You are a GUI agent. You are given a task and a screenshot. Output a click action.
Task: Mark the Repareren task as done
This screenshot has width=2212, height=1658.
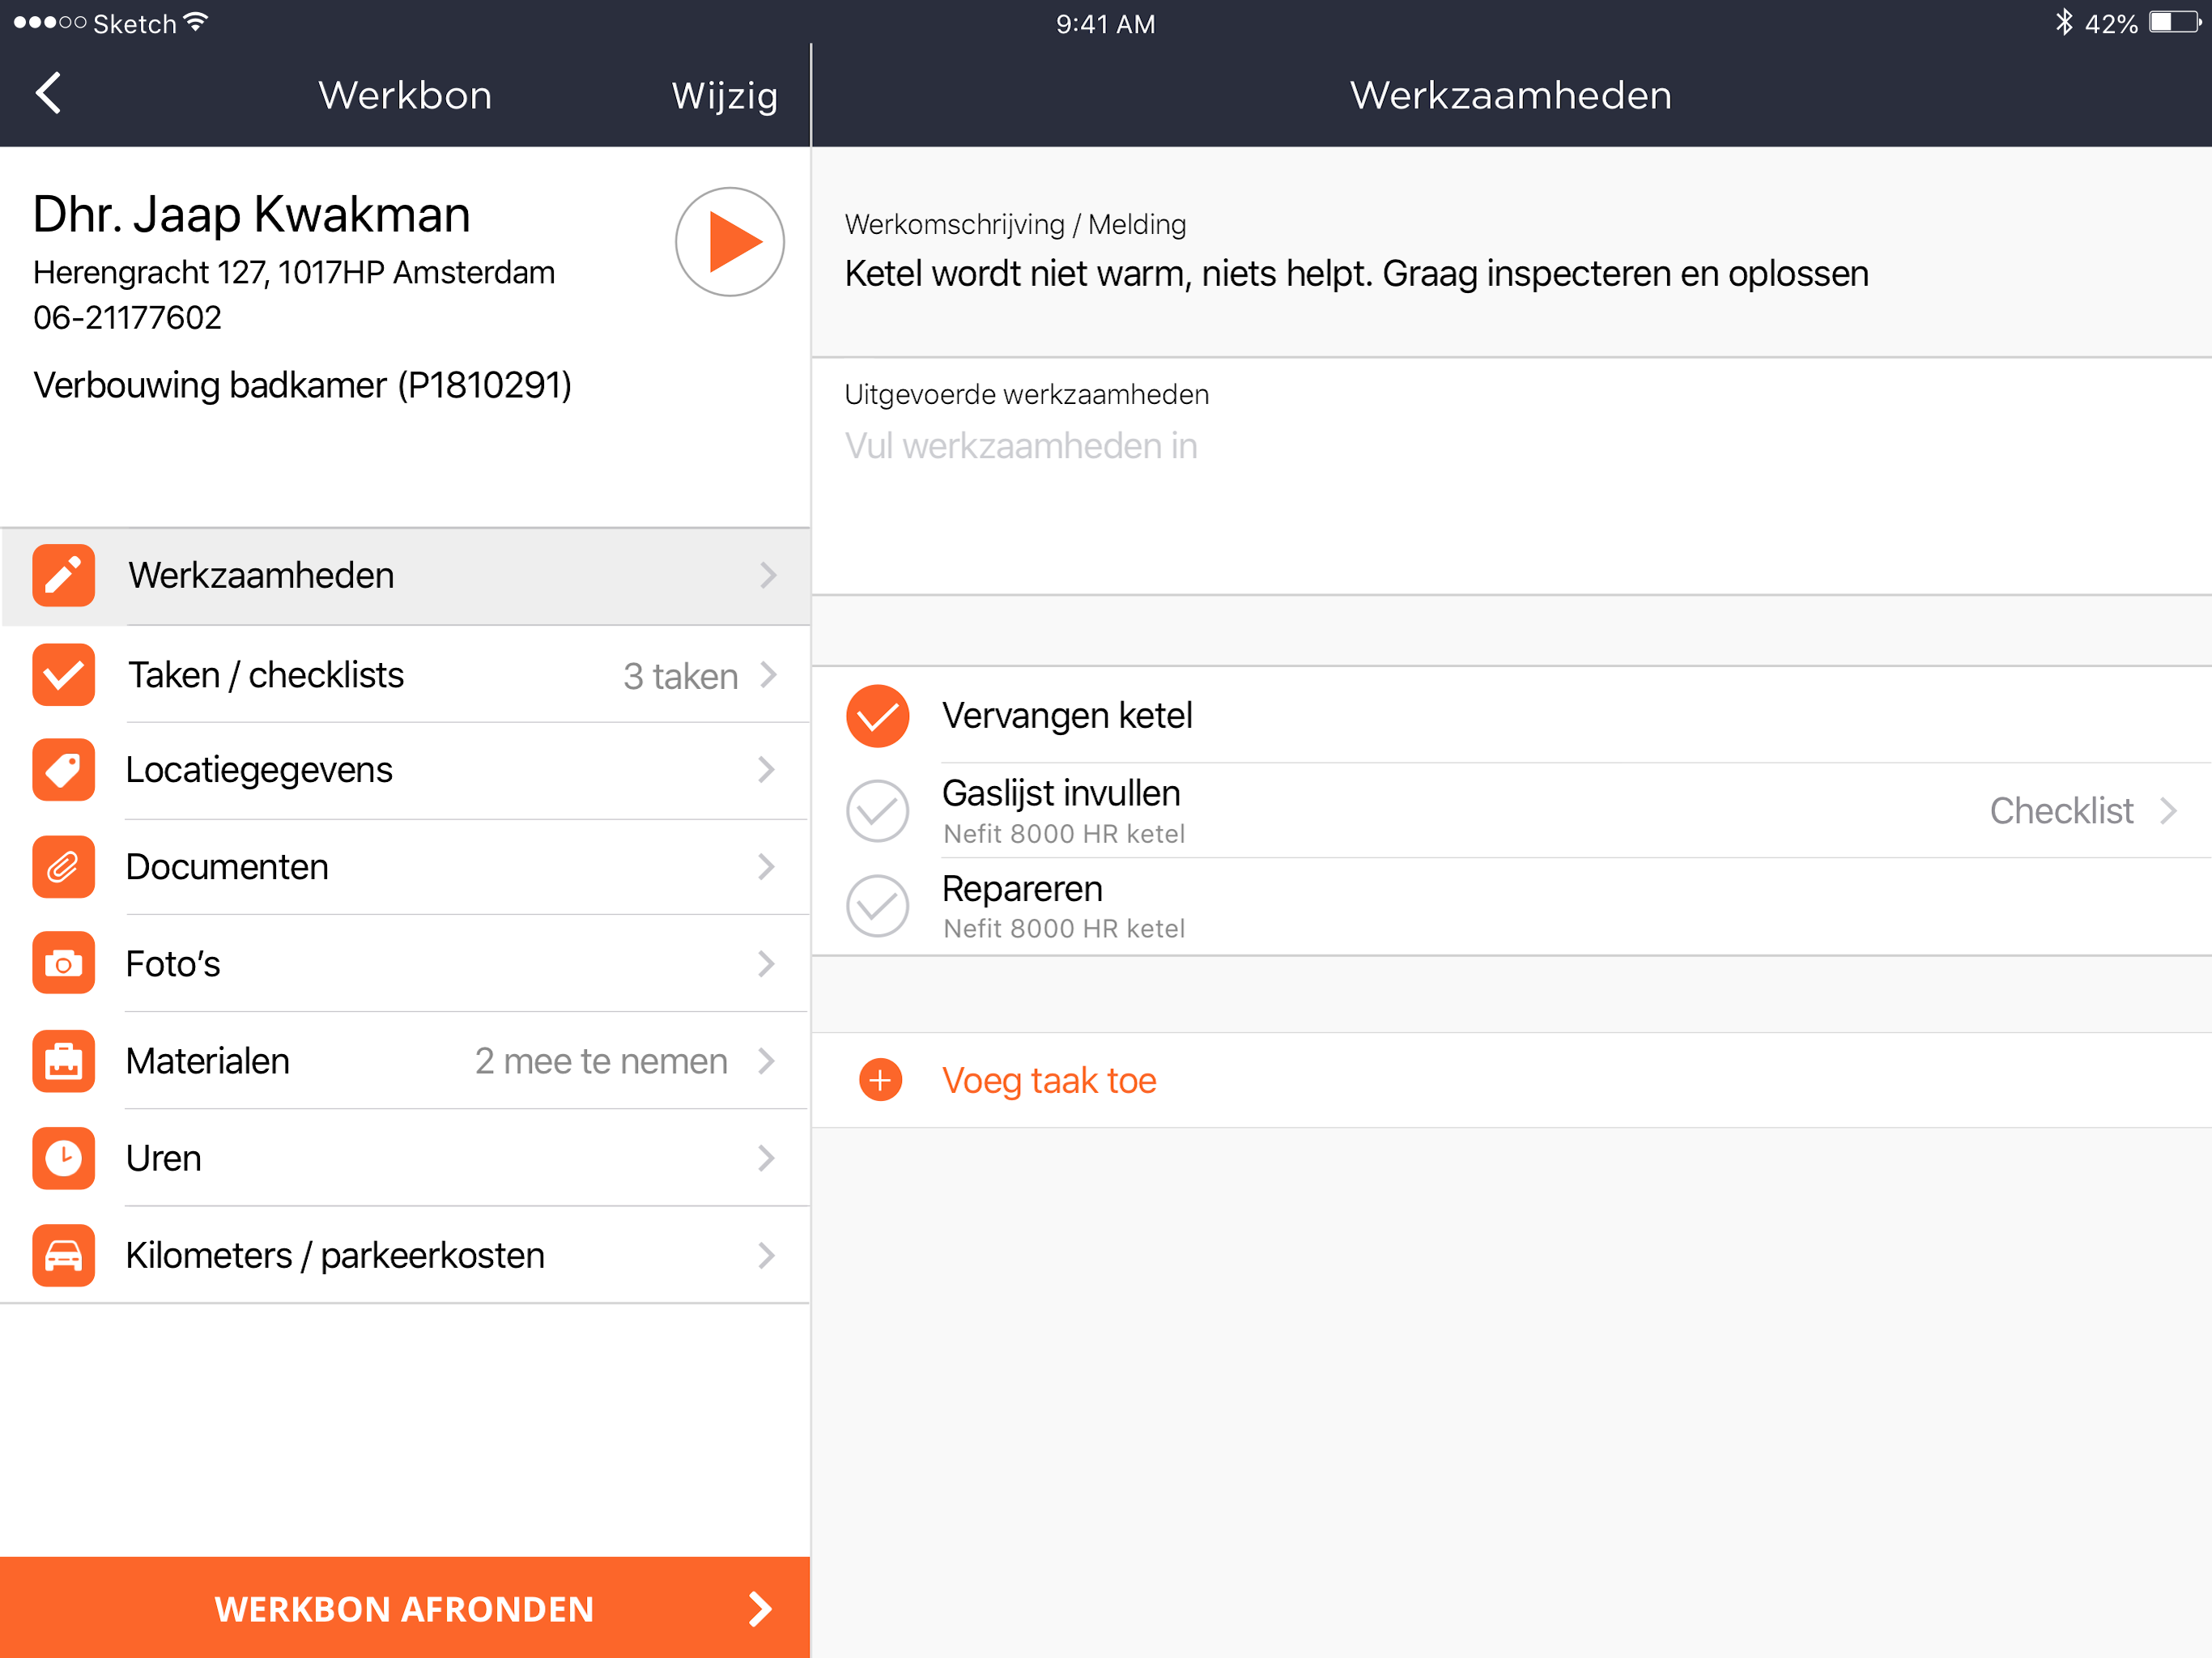tap(877, 906)
